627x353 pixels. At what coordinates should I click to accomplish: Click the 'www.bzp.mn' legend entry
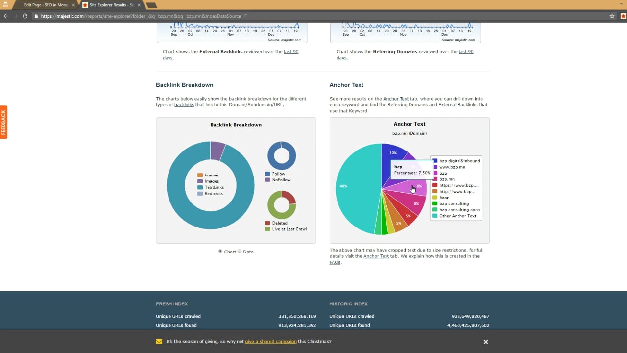pos(452,167)
